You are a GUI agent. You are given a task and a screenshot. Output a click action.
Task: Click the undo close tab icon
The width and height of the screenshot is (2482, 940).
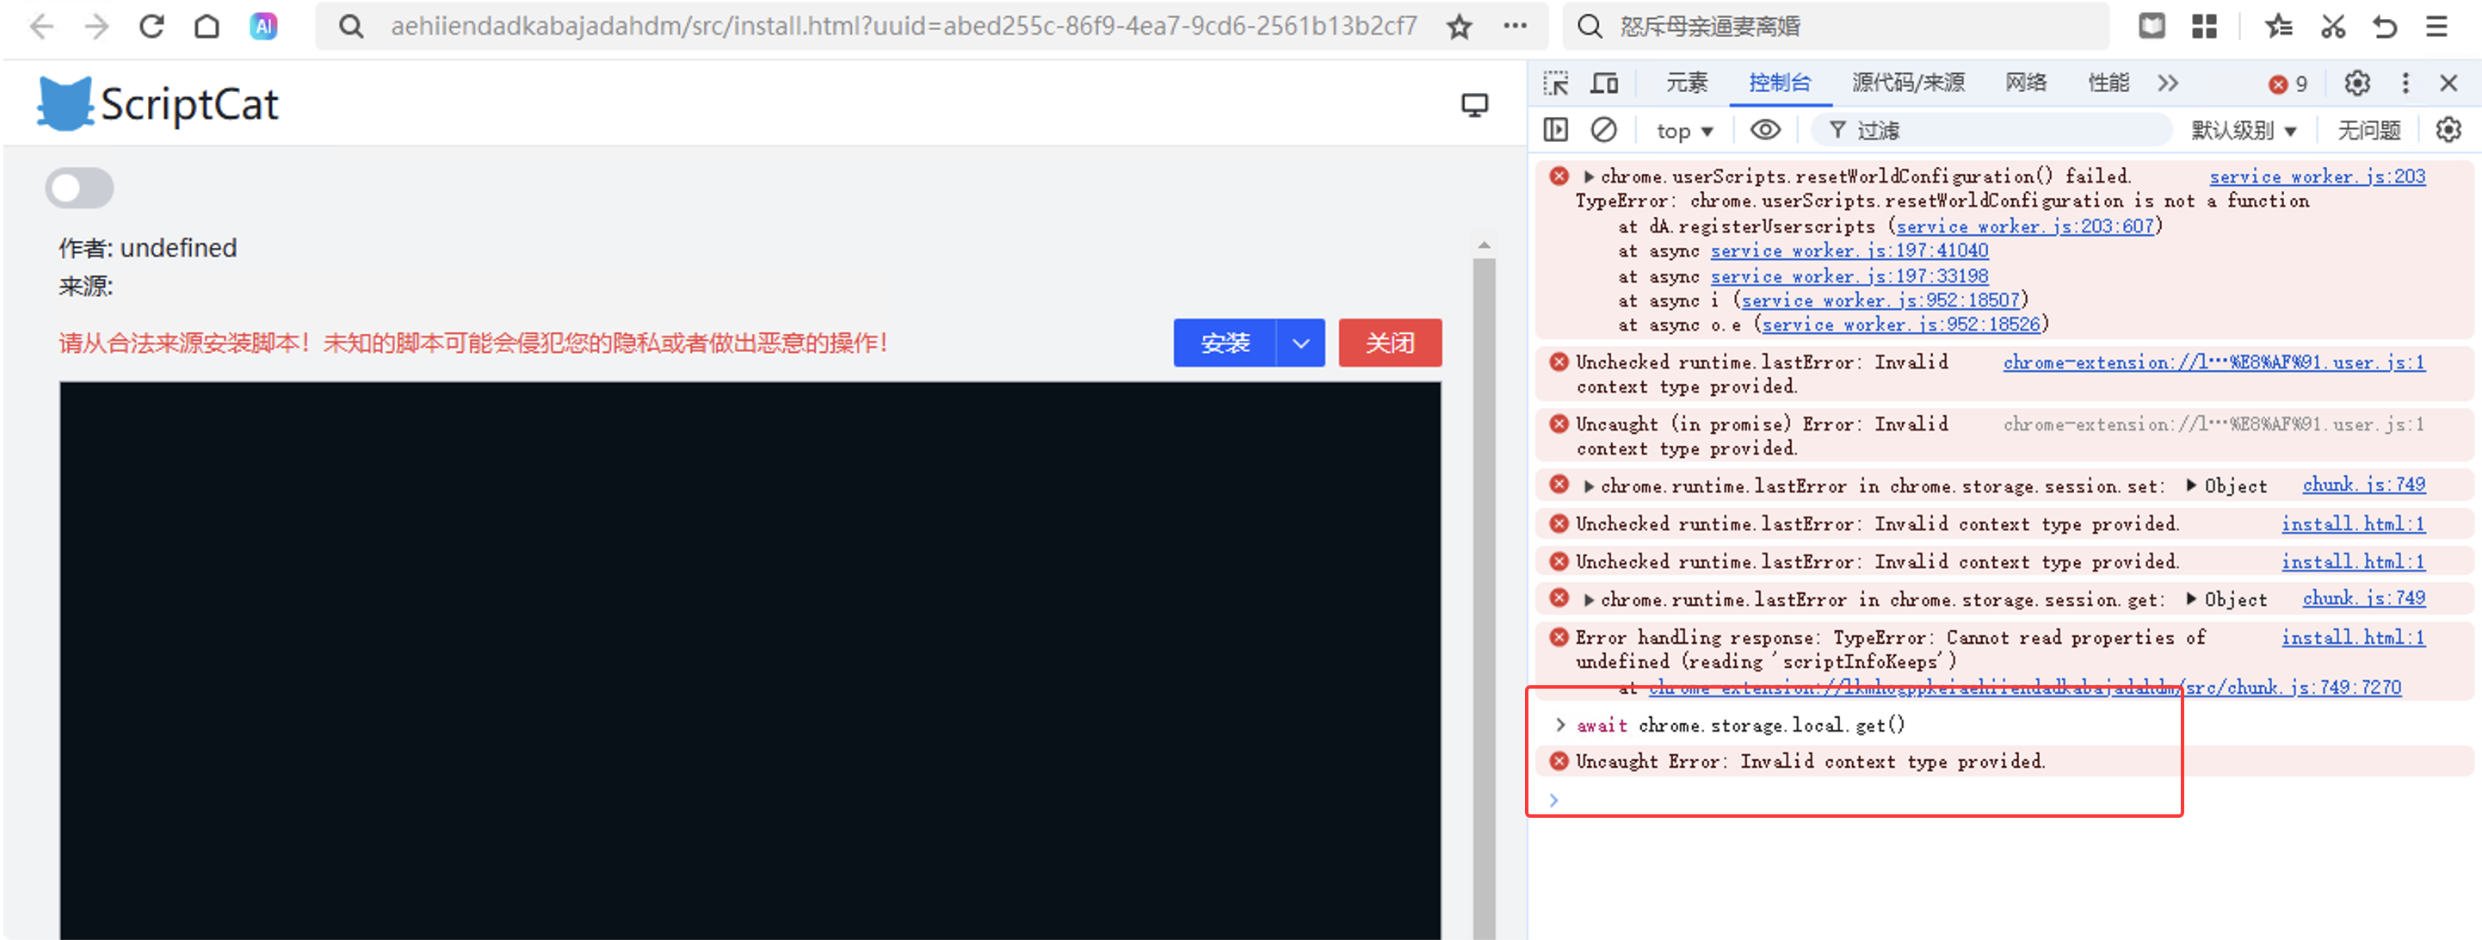coord(2385,26)
